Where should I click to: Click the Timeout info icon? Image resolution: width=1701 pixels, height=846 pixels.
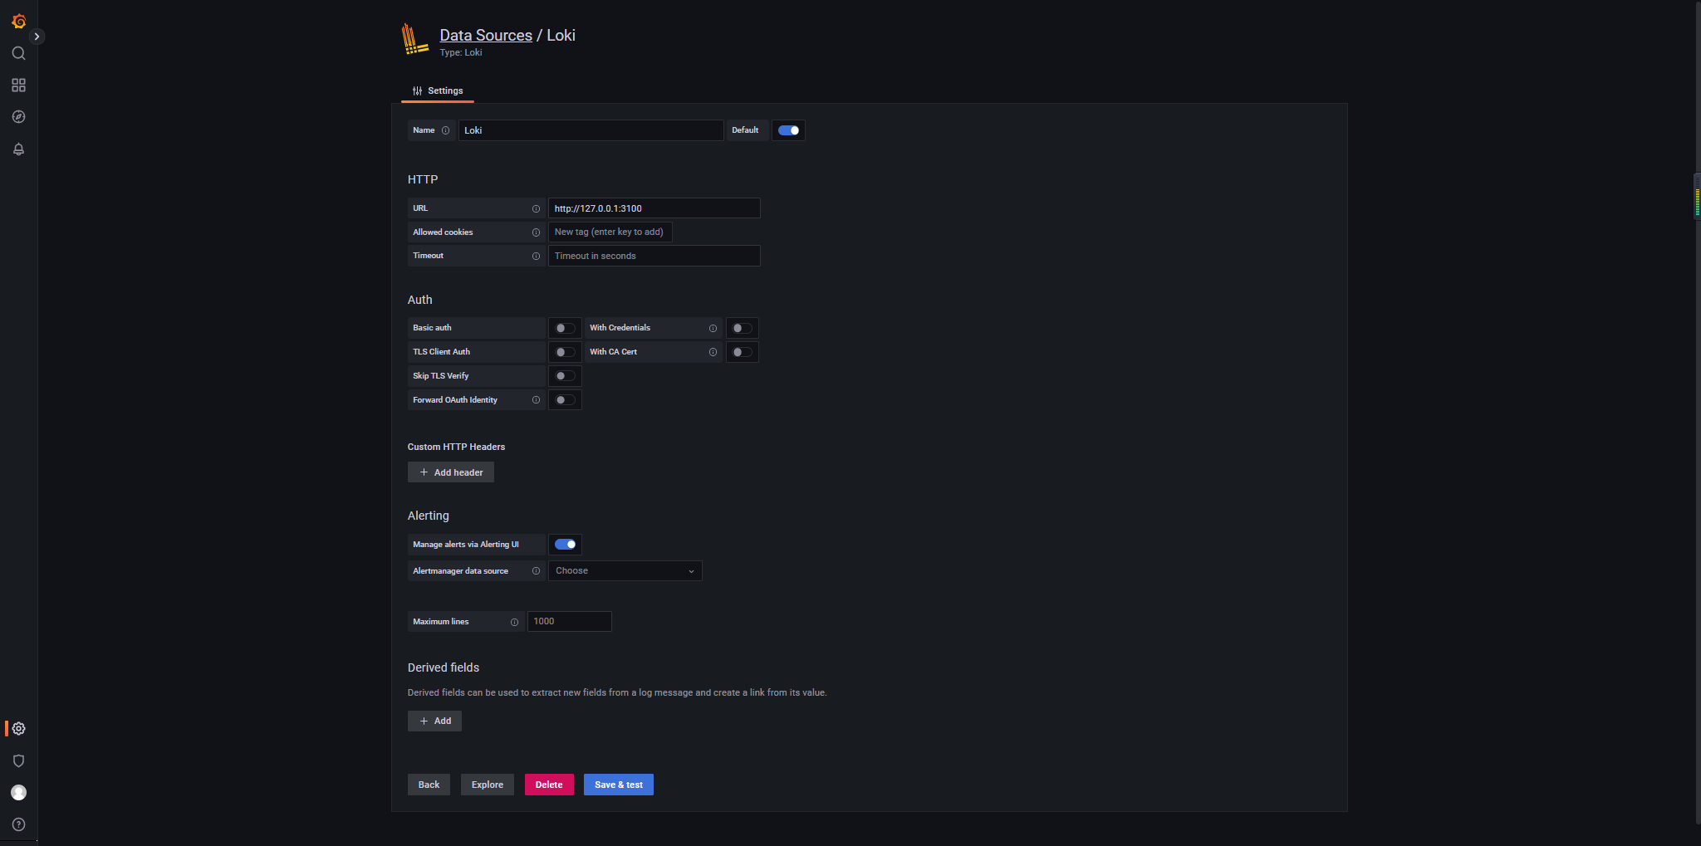click(536, 256)
